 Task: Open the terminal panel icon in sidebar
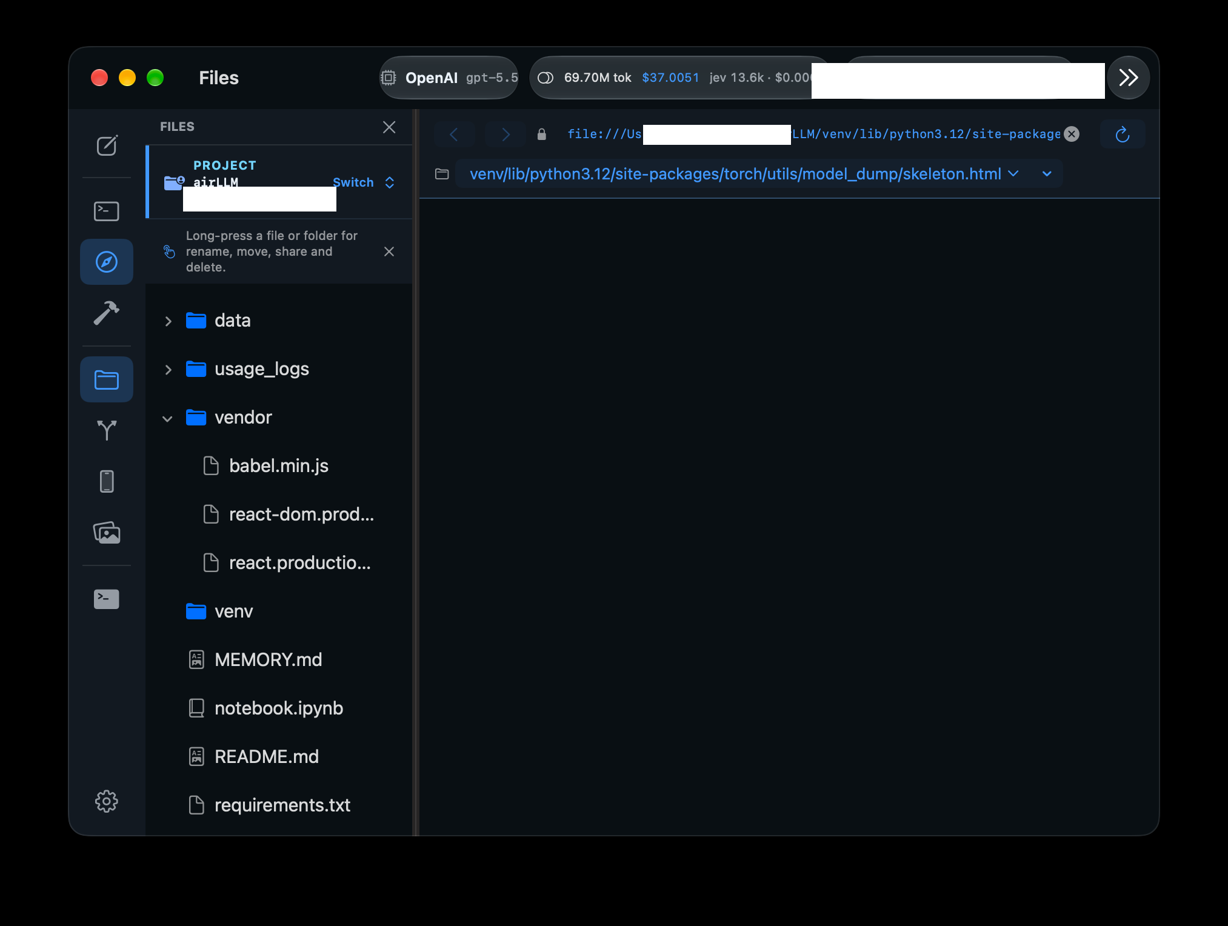click(107, 211)
